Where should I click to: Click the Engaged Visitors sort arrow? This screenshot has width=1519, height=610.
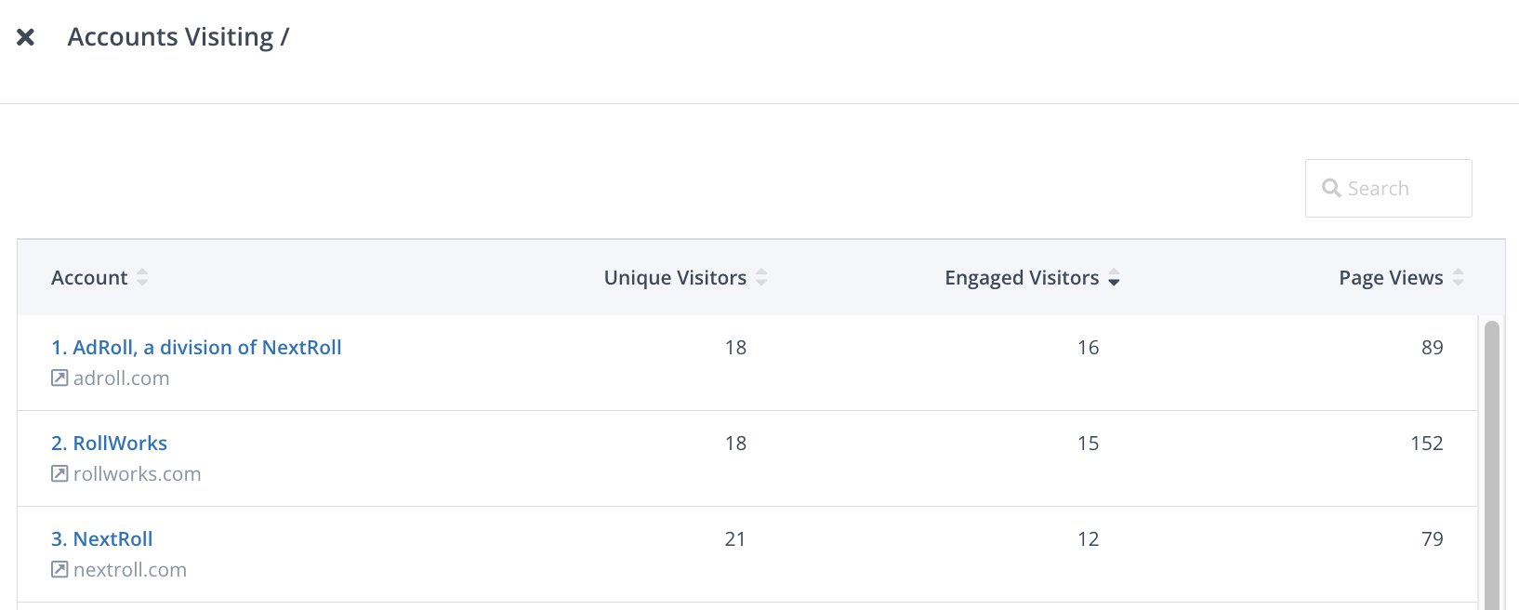(x=1114, y=278)
